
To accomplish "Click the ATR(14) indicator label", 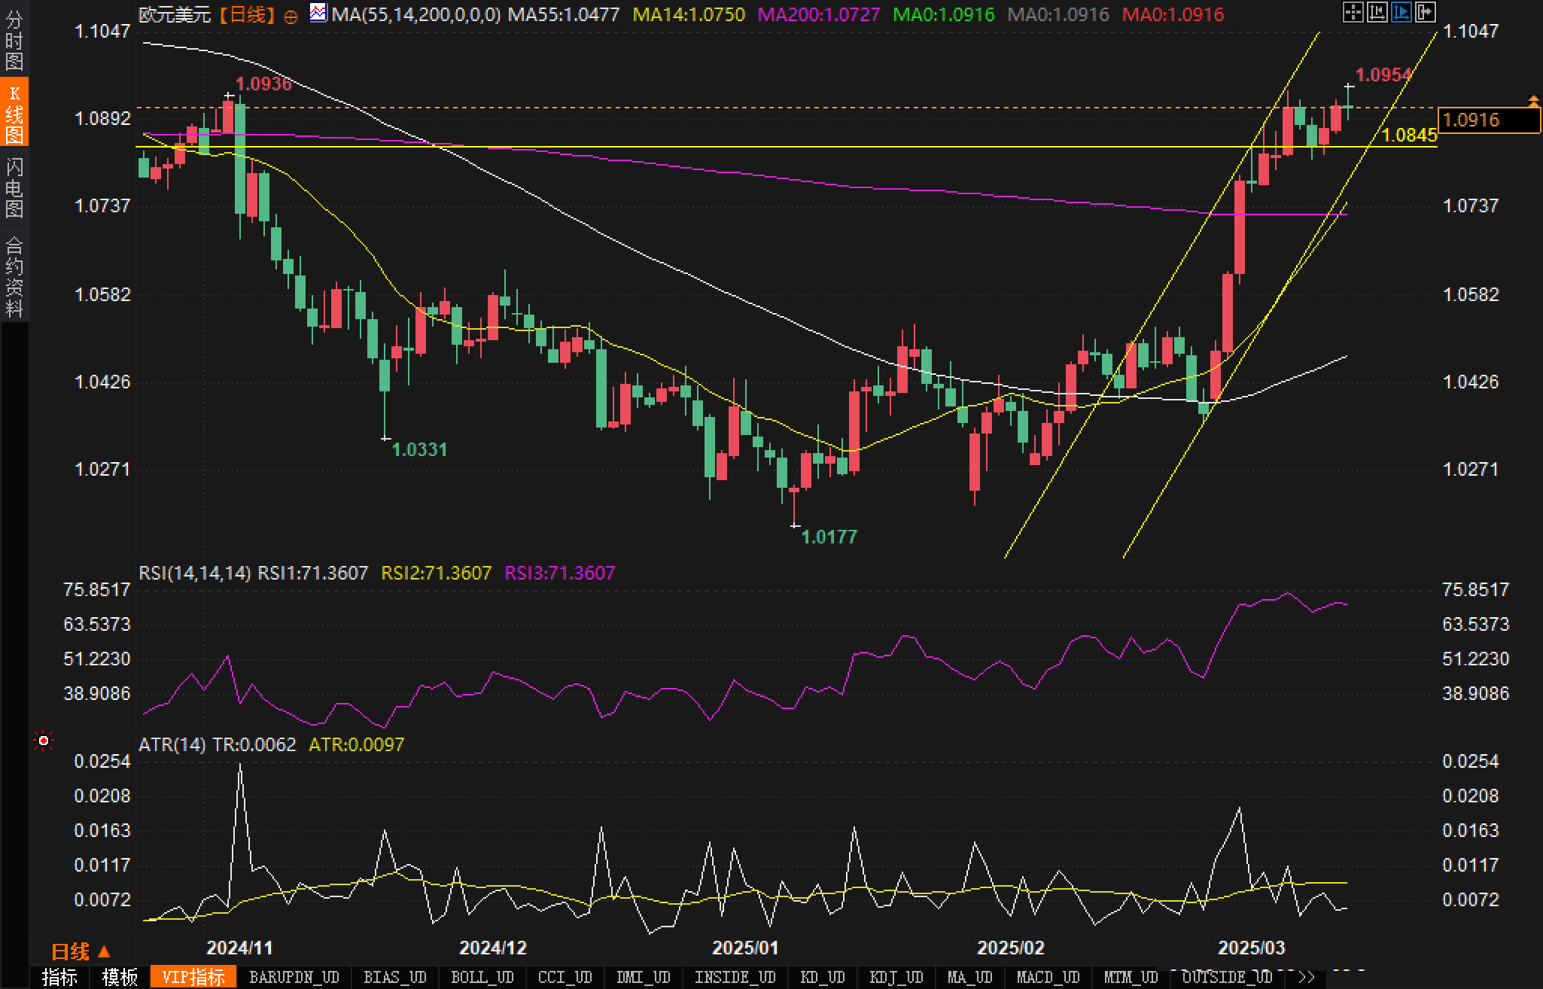I will [172, 744].
